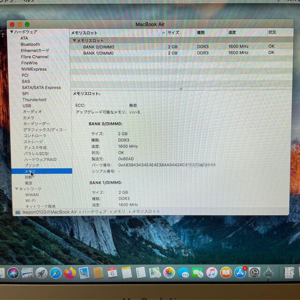This screenshot has height=300, width=300.
Task: Open the Mail stamp icon in dock
Action: pos(84,273)
